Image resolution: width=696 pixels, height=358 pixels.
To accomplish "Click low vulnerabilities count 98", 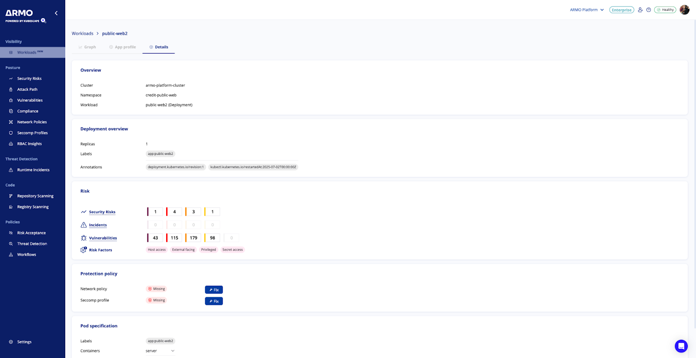I will (212, 238).
